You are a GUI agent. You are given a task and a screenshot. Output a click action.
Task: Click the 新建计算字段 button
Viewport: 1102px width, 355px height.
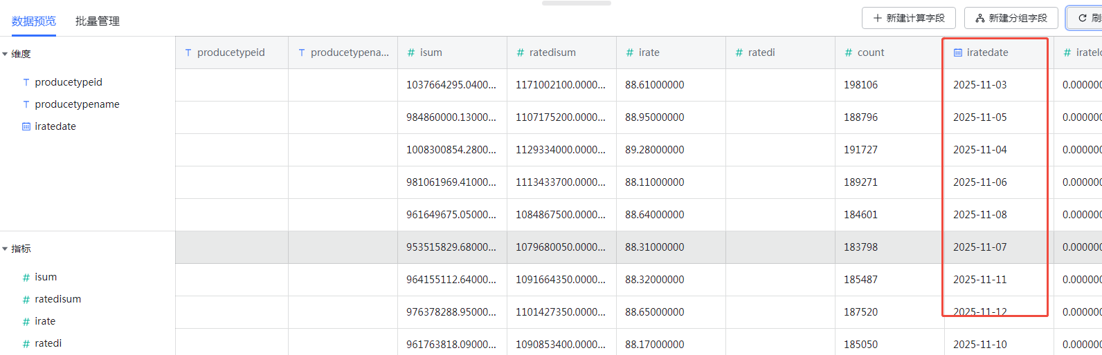pos(908,18)
